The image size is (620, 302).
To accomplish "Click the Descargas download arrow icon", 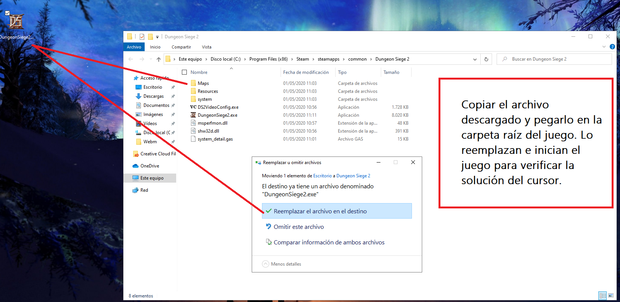I will (x=139, y=96).
